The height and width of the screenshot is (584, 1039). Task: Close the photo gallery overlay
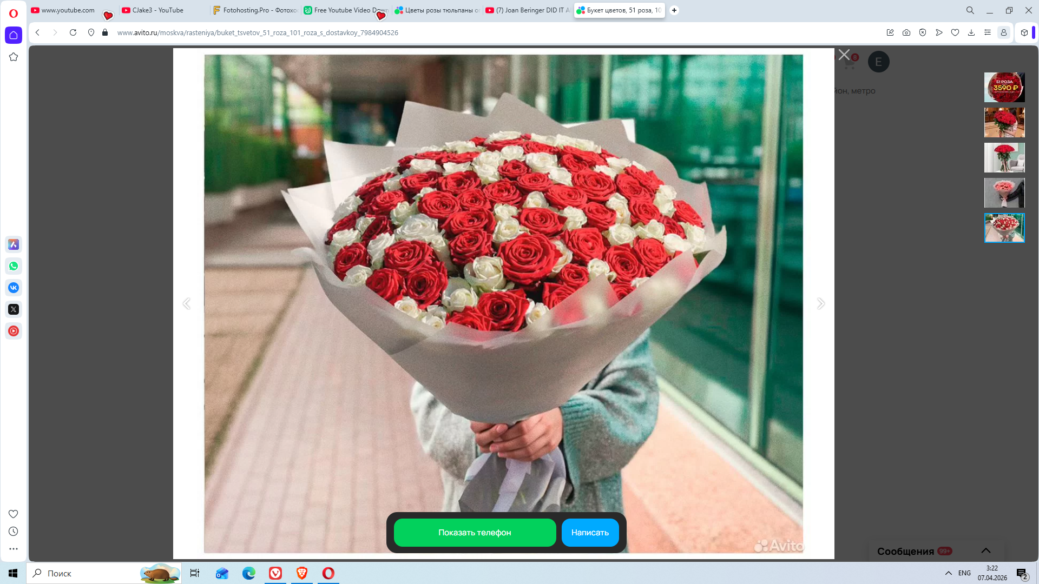tap(844, 55)
